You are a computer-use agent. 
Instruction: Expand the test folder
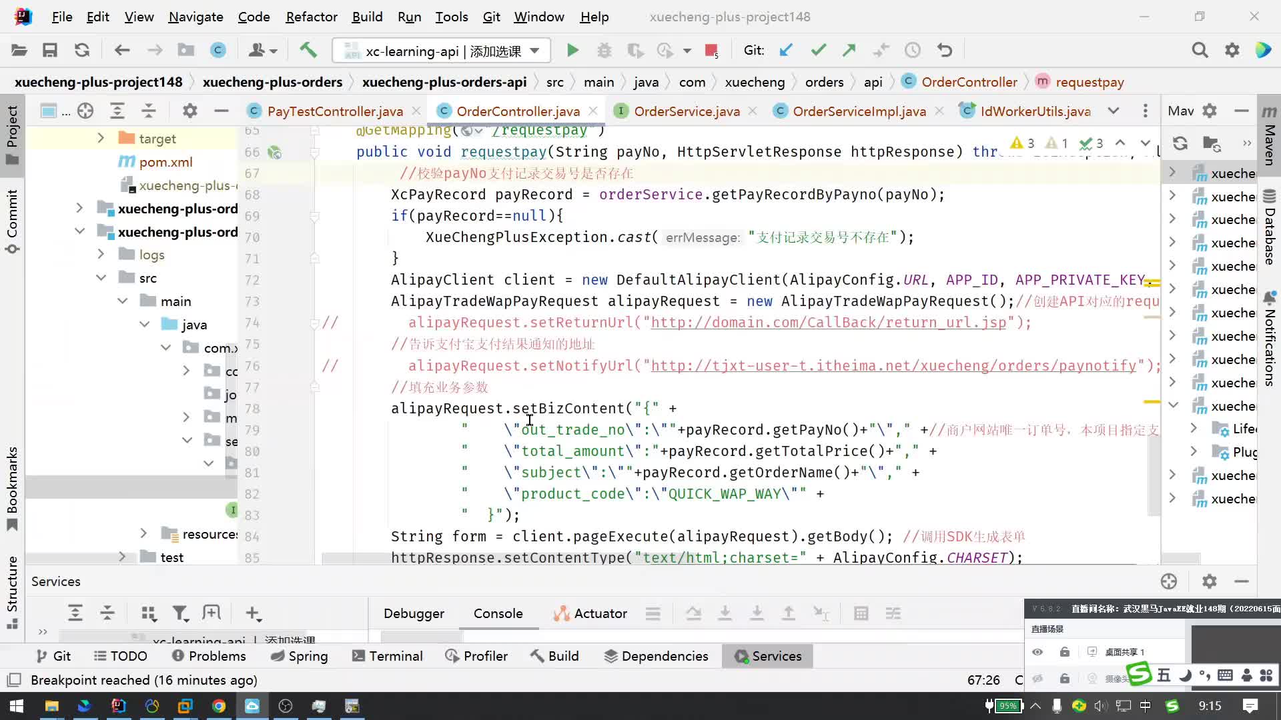click(122, 557)
